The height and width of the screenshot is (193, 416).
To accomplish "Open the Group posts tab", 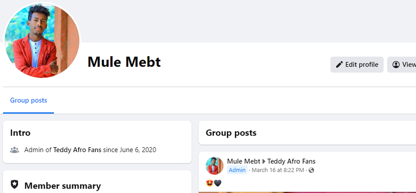I will tap(28, 100).
